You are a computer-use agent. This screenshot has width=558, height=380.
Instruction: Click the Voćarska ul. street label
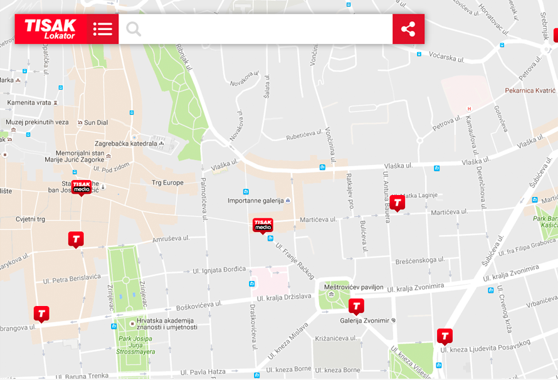pos(446,57)
